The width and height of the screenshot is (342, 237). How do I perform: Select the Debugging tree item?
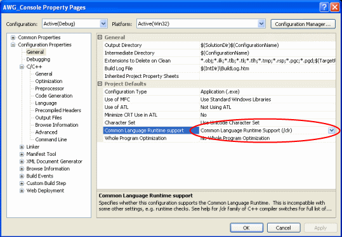38,60
